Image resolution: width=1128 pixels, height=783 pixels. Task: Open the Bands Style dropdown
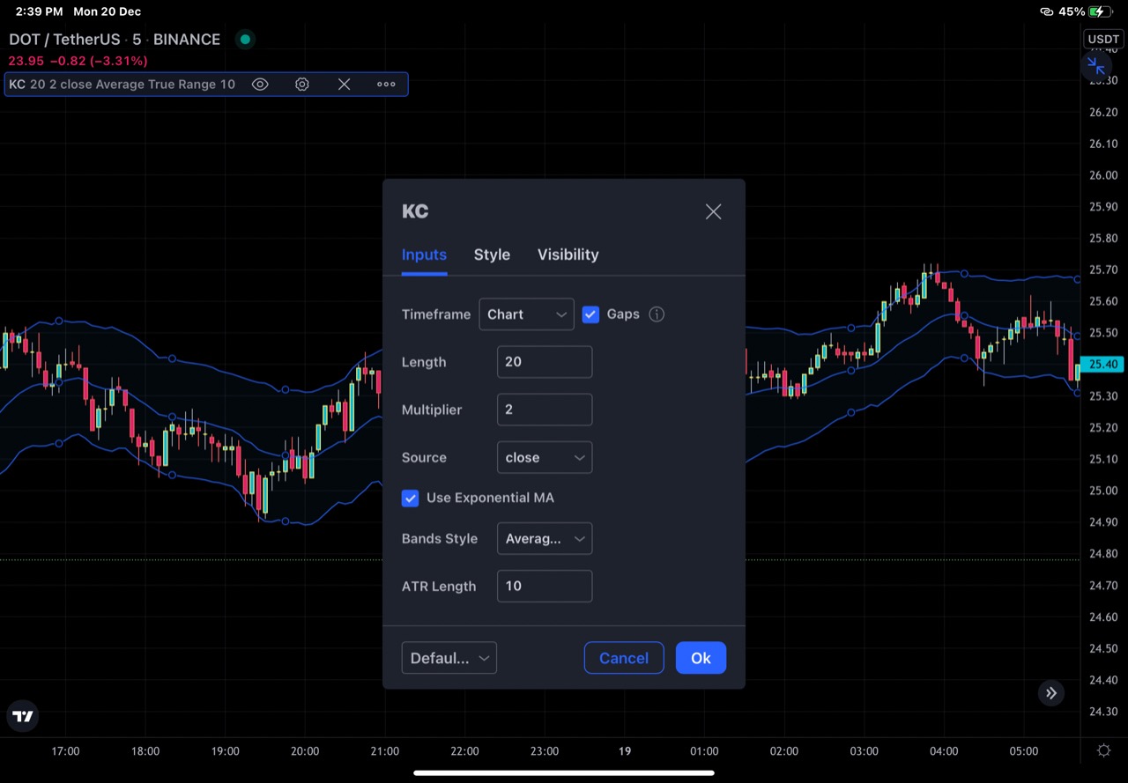point(545,539)
